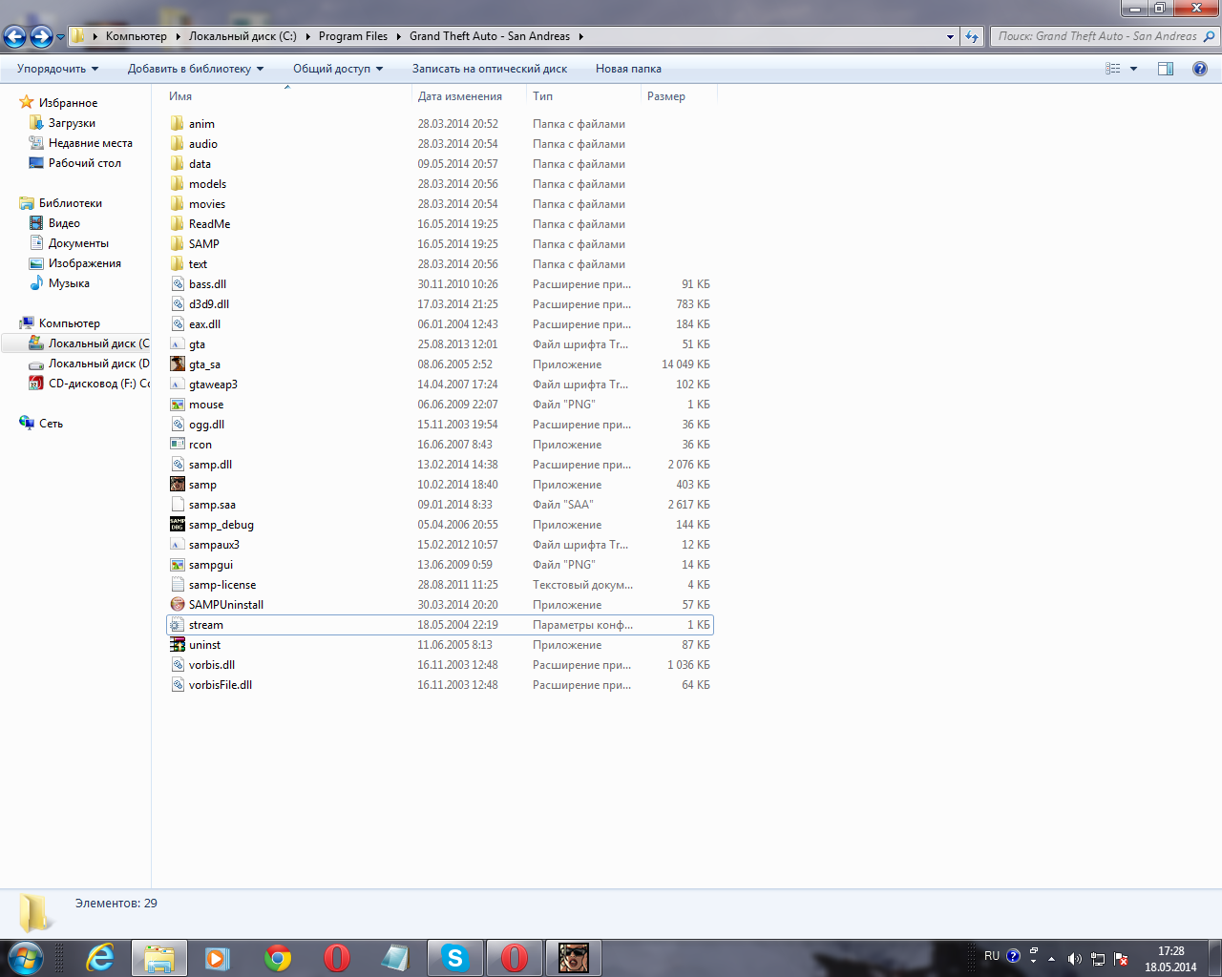Click the Forward navigation arrow
Image resolution: width=1222 pixels, height=977 pixels.
[x=41, y=36]
